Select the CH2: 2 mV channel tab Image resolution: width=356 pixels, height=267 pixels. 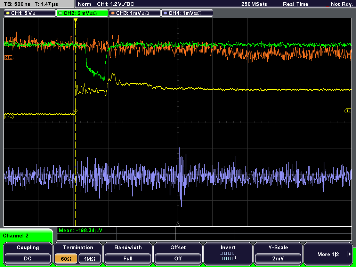click(x=82, y=13)
